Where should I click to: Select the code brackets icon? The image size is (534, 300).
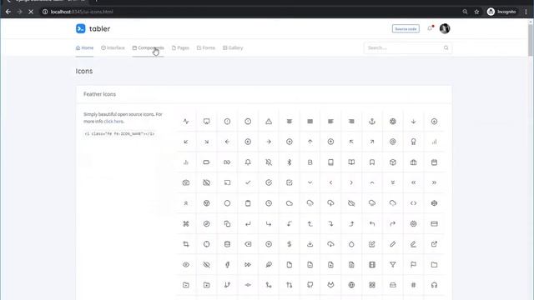[414, 203]
